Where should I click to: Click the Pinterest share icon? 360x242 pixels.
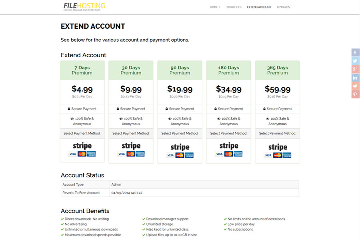point(355,94)
